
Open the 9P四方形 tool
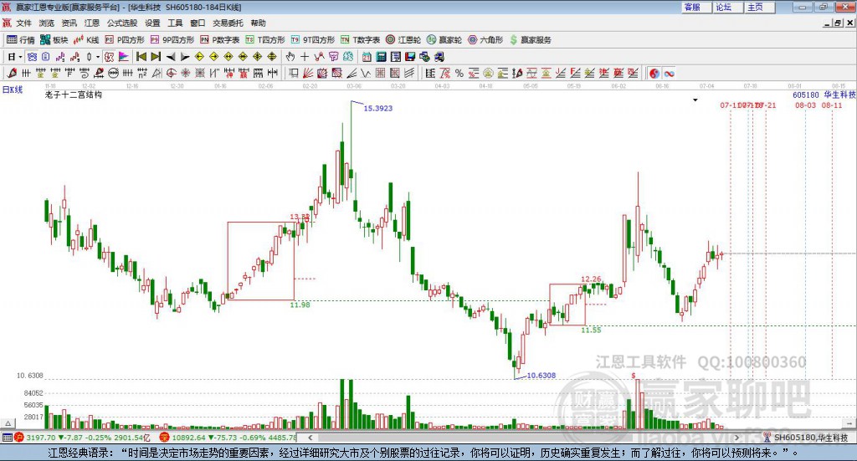[x=172, y=40]
